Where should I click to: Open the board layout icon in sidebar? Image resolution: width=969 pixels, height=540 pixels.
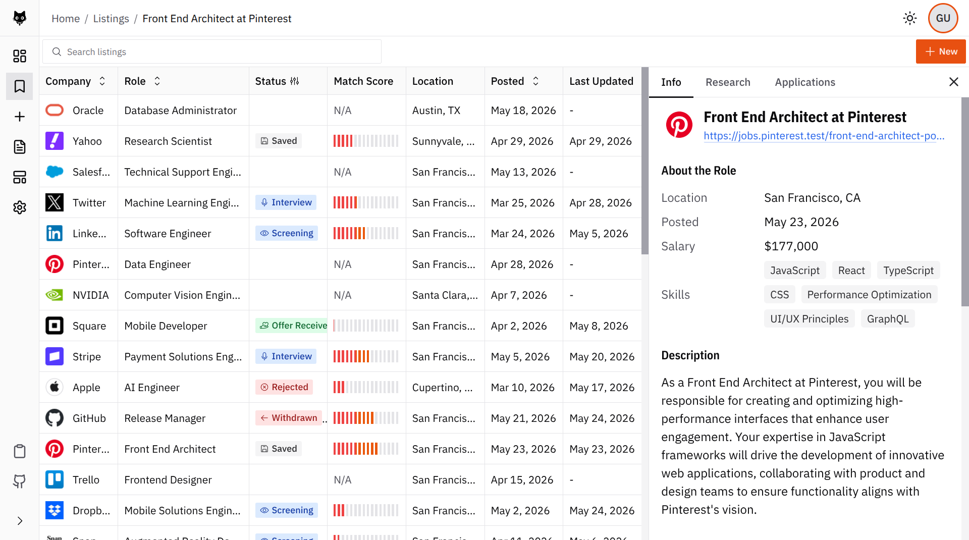tap(20, 177)
